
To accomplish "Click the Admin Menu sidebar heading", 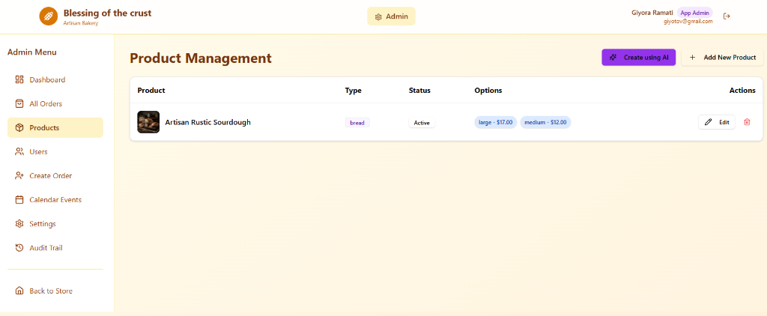I will [31, 52].
